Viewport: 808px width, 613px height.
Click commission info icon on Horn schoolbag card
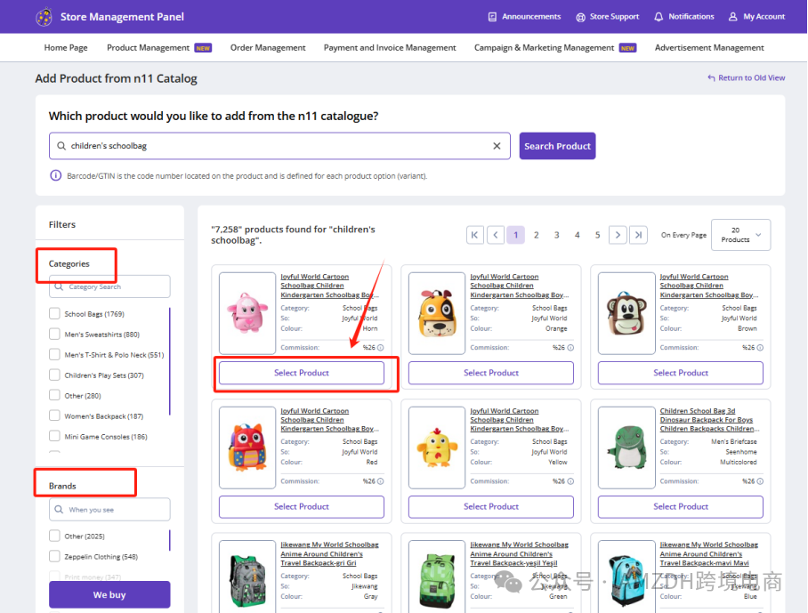click(380, 348)
